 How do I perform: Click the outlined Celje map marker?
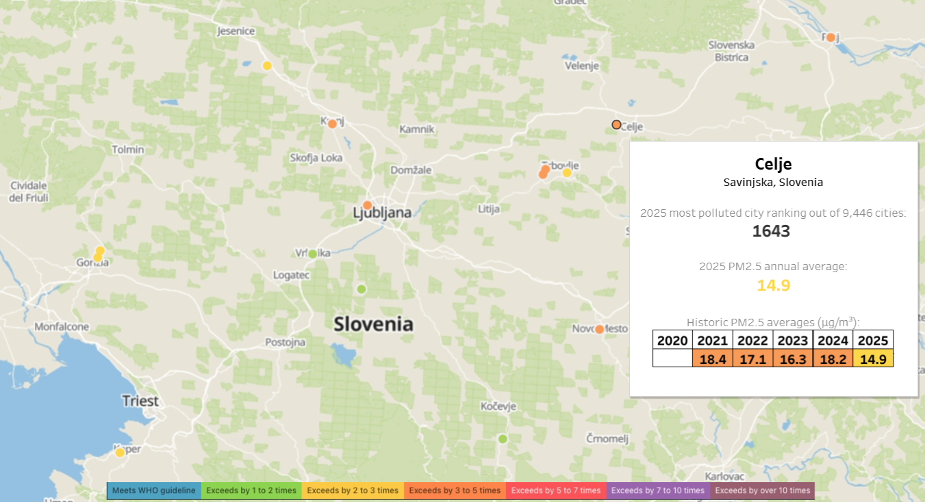[x=616, y=124]
